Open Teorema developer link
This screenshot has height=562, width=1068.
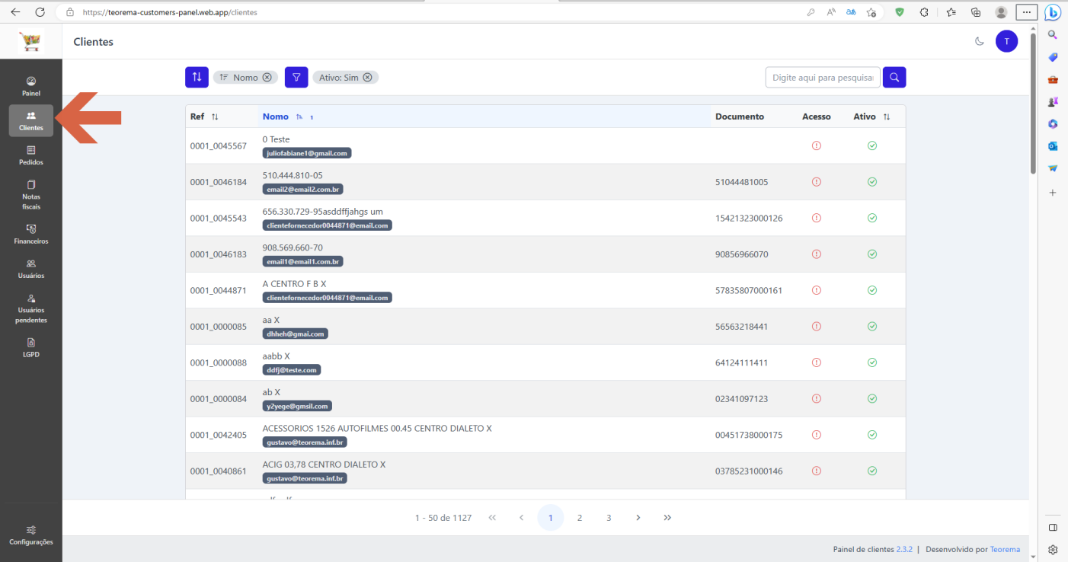click(1005, 549)
